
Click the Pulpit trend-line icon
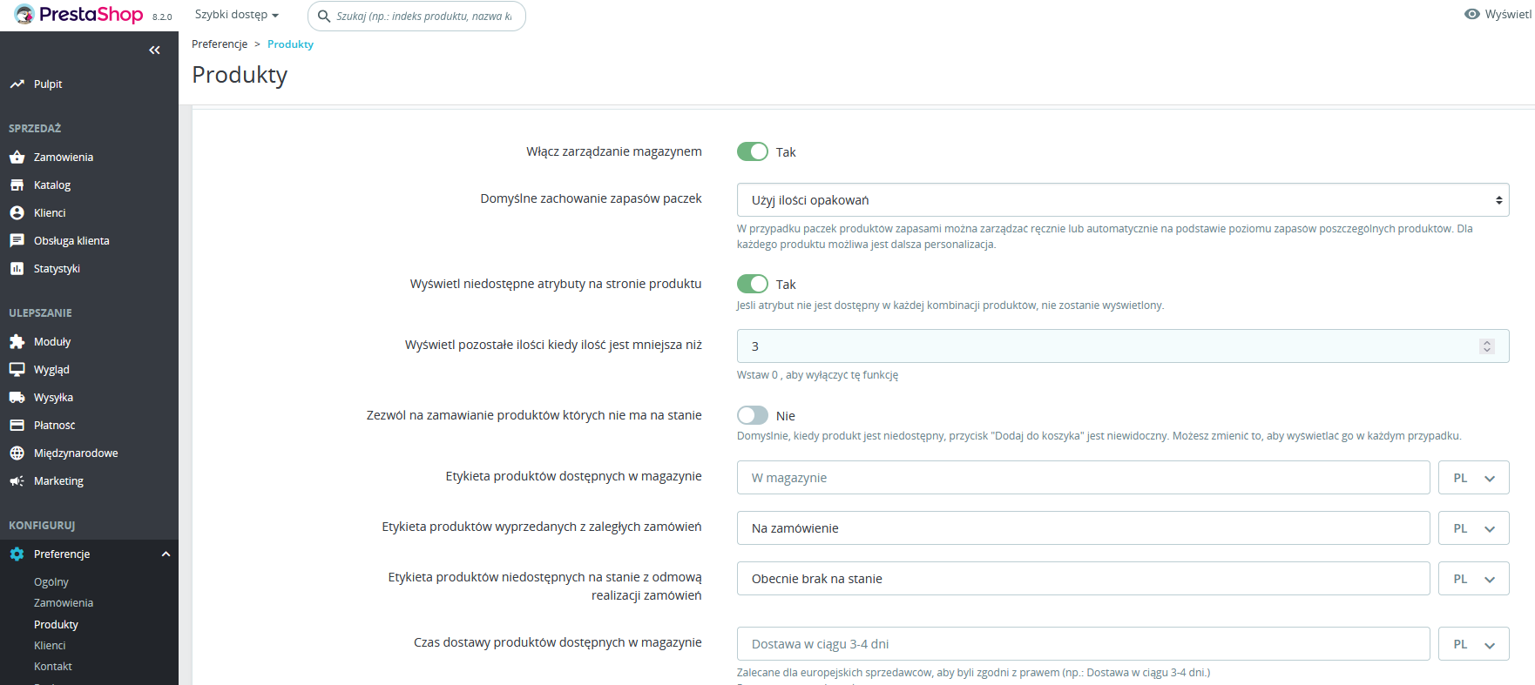click(x=17, y=84)
